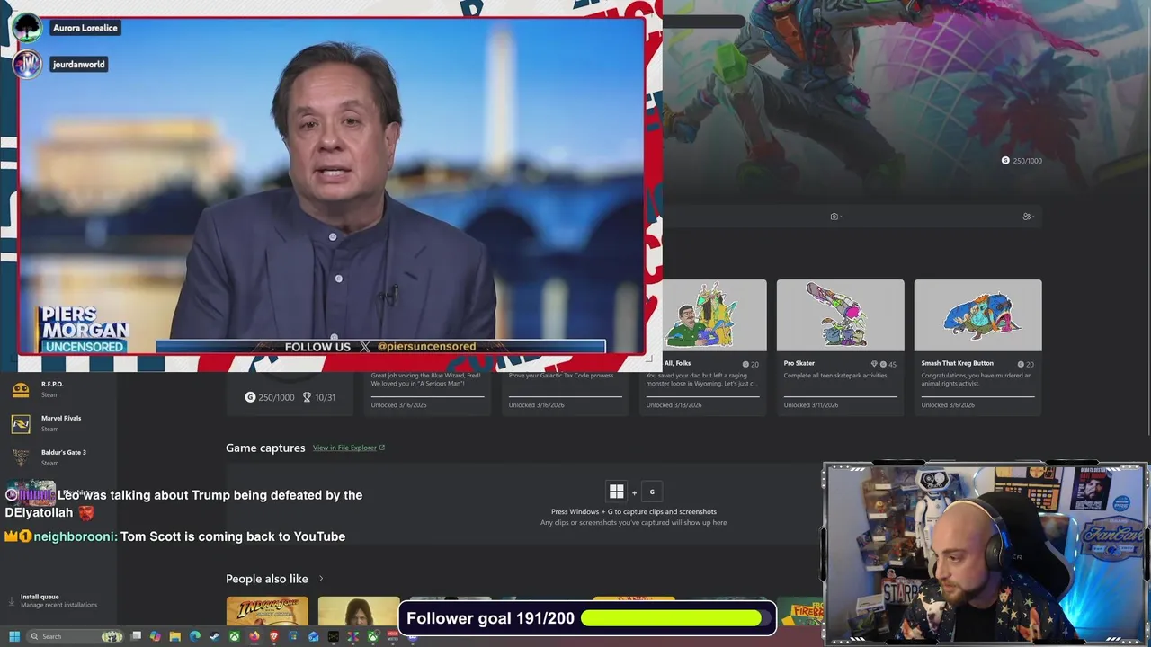Click the hero gamerscore 250/1000 badge
The height and width of the screenshot is (647, 1151).
(1022, 161)
